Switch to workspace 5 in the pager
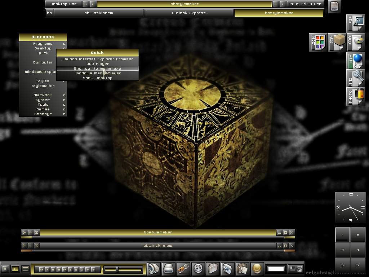The height and width of the screenshot is (277, 369). tap(343, 265)
